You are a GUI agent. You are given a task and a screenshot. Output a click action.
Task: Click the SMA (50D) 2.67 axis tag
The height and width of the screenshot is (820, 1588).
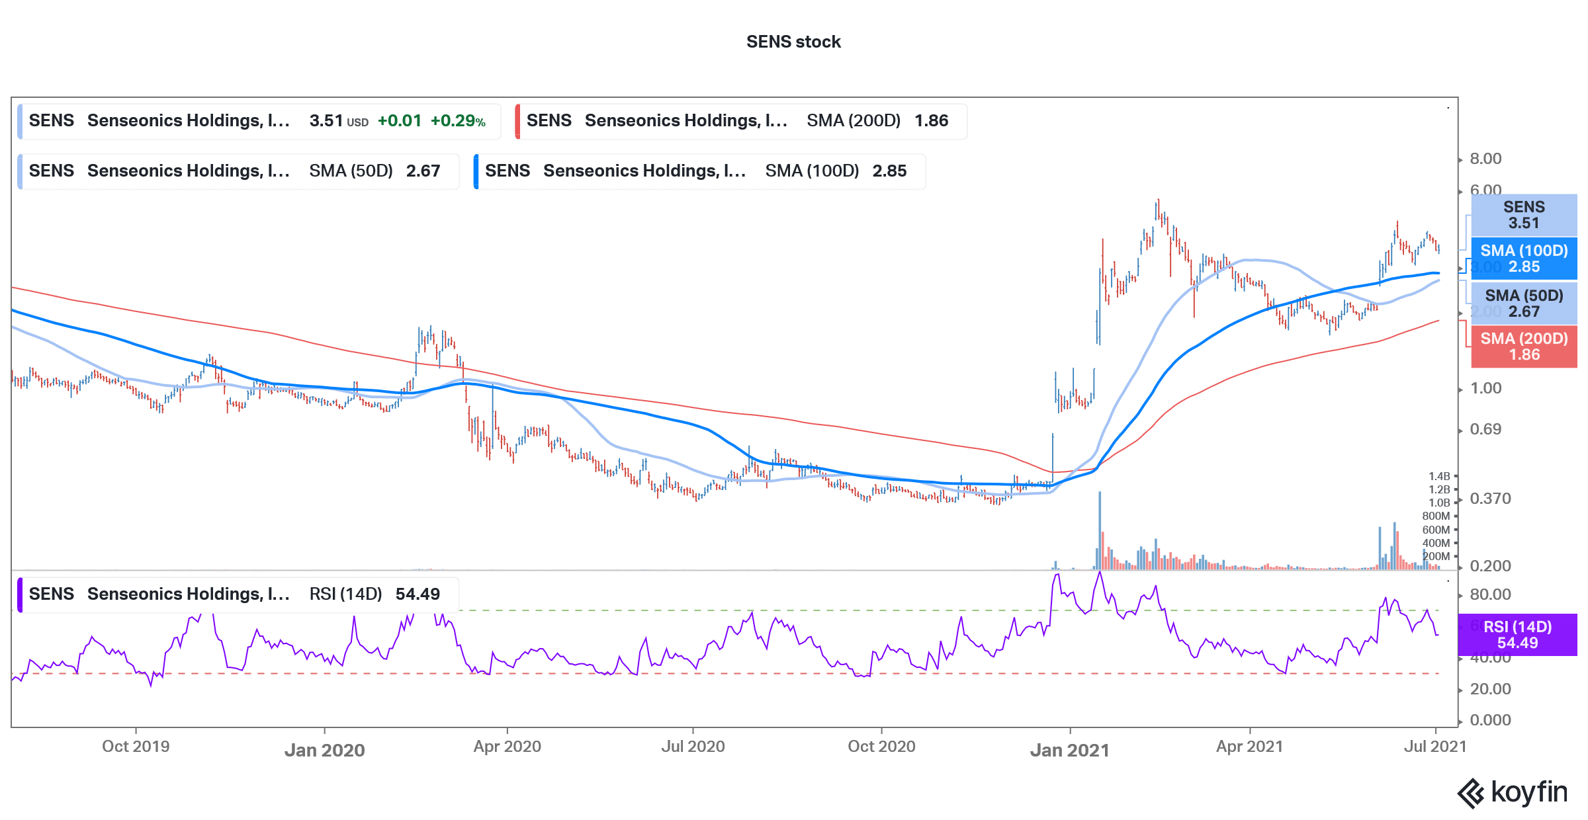pyautogui.click(x=1524, y=304)
